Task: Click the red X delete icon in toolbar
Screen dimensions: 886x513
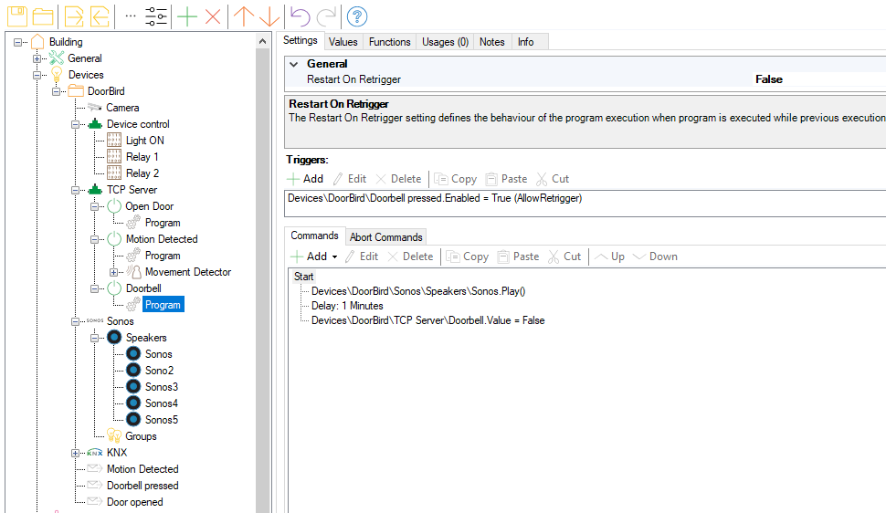Action: coord(213,16)
